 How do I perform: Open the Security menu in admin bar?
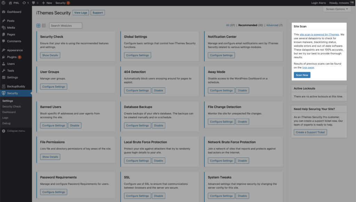coord(60,3)
